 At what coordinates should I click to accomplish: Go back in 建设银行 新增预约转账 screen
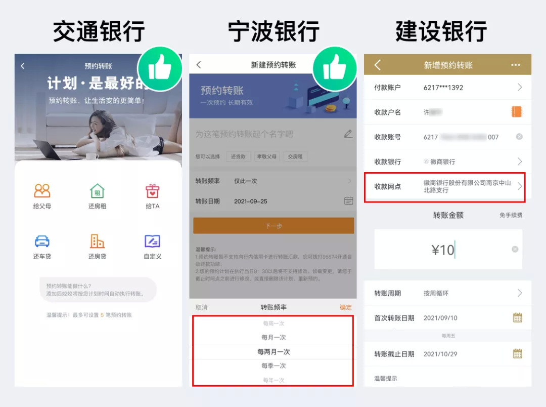pos(378,65)
